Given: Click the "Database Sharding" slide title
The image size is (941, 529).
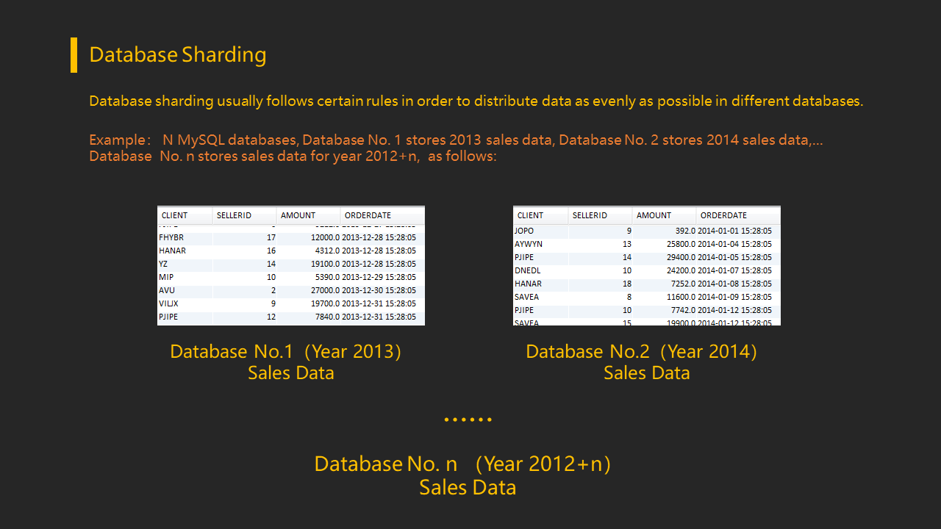Looking at the screenshot, I should click(177, 55).
